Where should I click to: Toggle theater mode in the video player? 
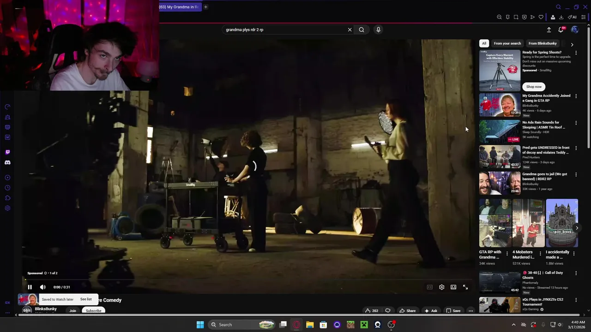pos(453,287)
